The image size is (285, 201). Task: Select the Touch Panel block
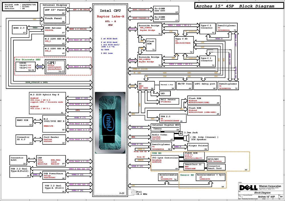(x=55, y=19)
